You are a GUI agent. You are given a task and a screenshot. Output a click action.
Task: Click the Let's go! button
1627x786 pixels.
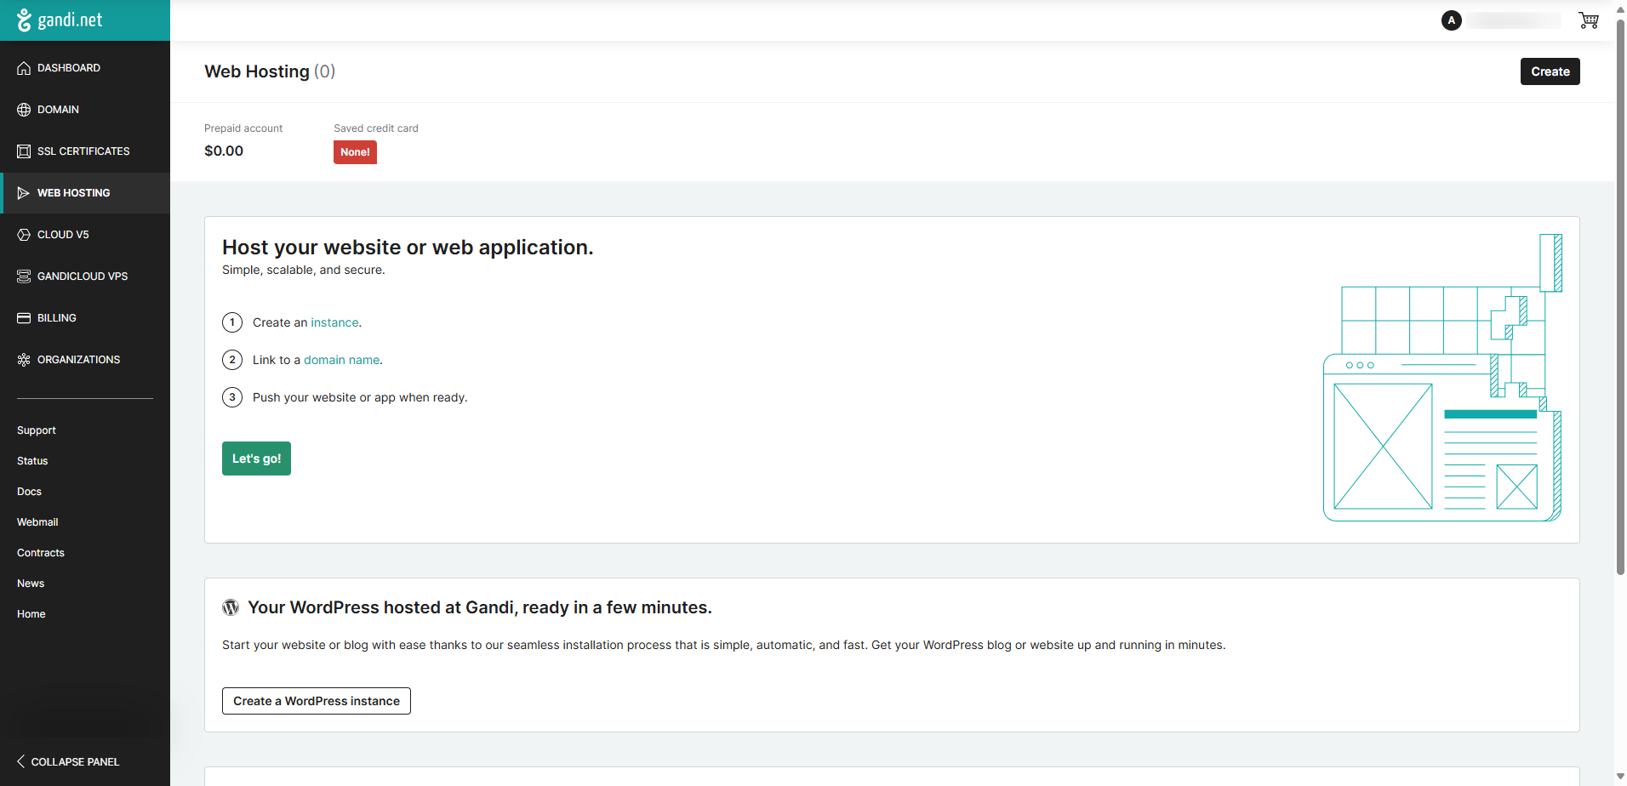click(256, 458)
